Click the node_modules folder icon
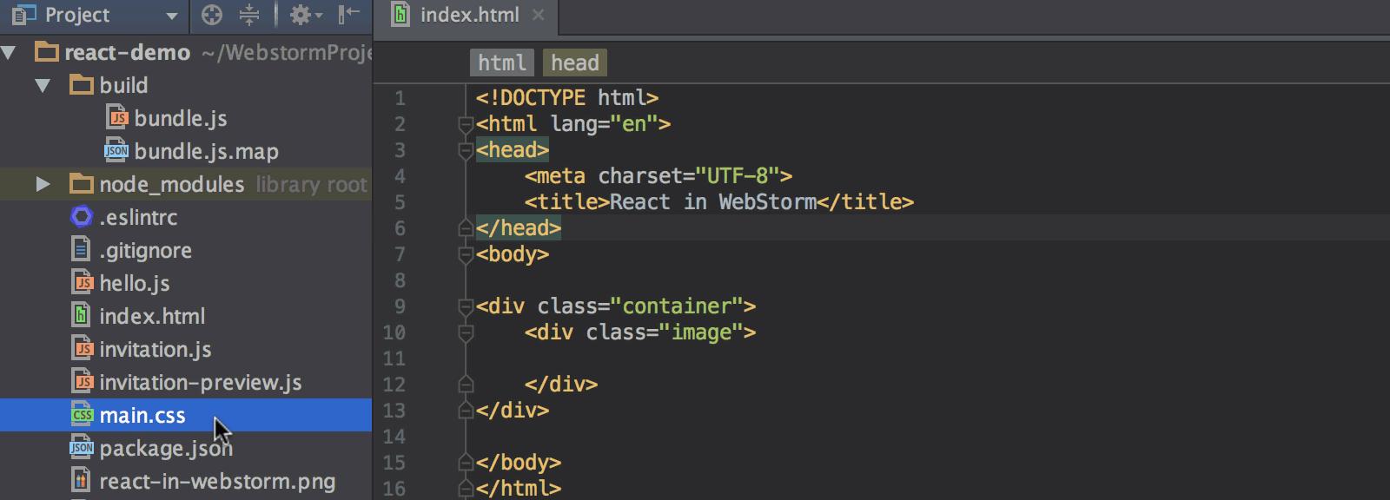Screen dimensions: 1390x500 (x=82, y=184)
